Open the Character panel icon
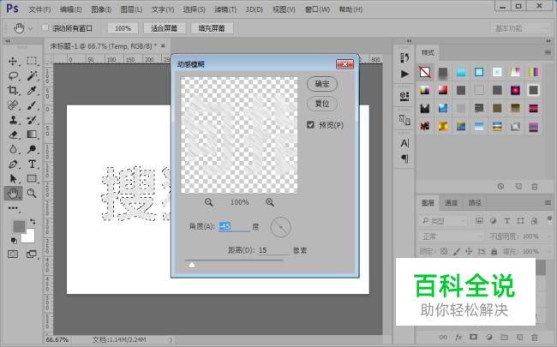 [404, 143]
